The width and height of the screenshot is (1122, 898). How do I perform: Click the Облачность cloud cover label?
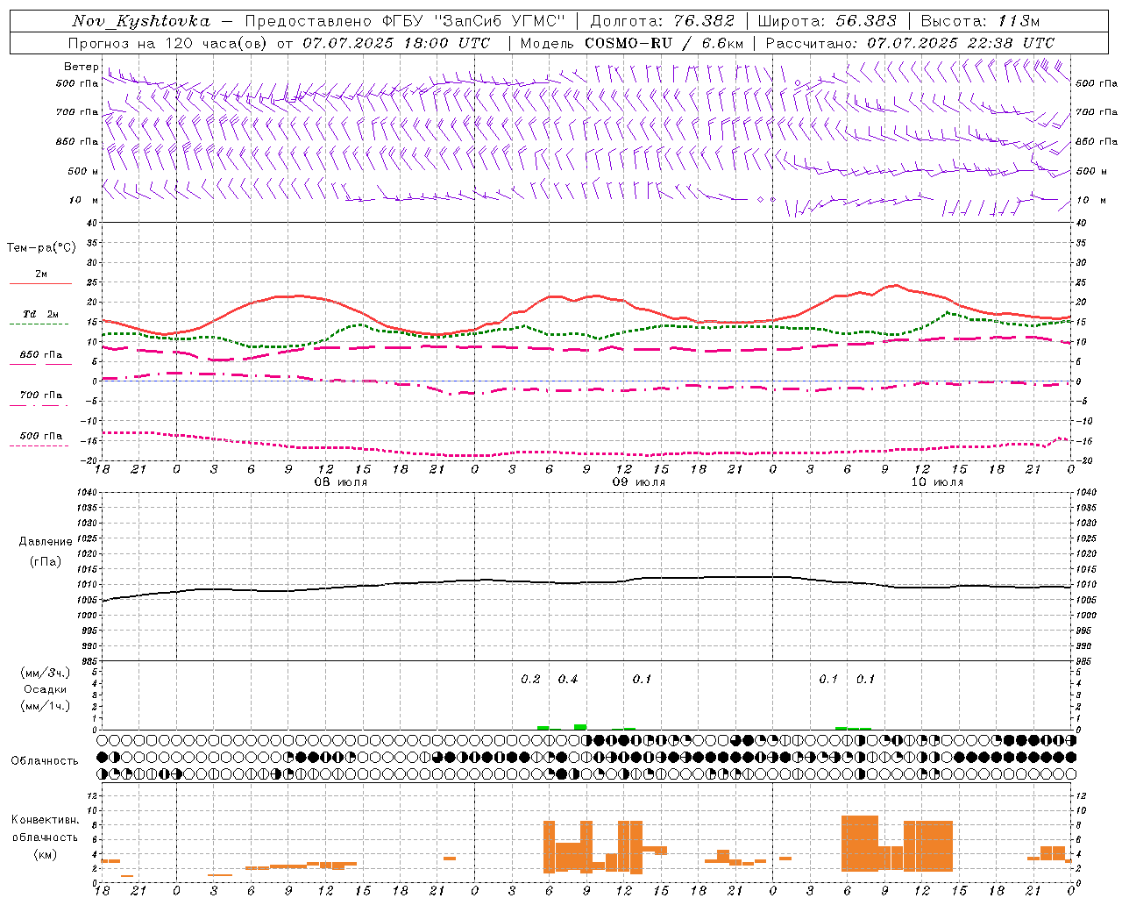(x=45, y=761)
